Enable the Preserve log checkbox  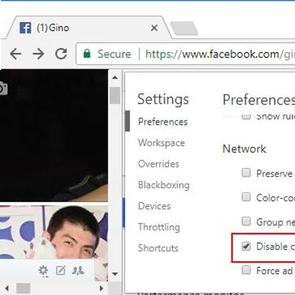[246, 173]
